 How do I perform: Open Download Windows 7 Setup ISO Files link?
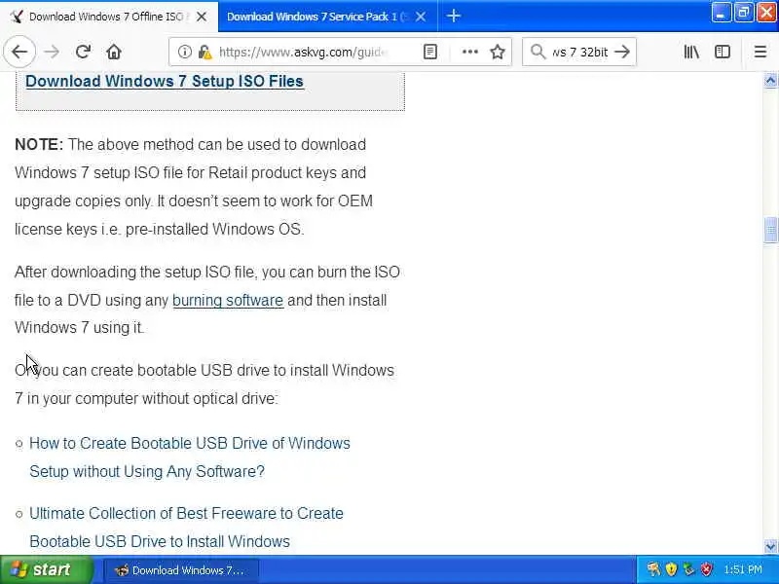point(165,81)
